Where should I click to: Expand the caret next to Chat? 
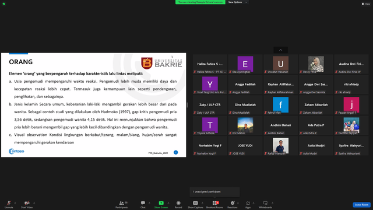tap(149, 203)
